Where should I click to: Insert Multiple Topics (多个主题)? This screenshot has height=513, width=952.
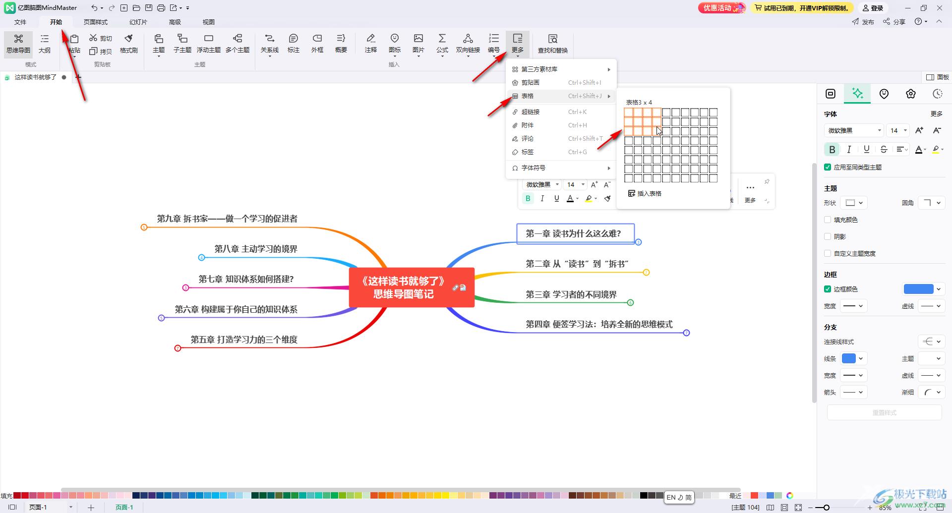238,44
